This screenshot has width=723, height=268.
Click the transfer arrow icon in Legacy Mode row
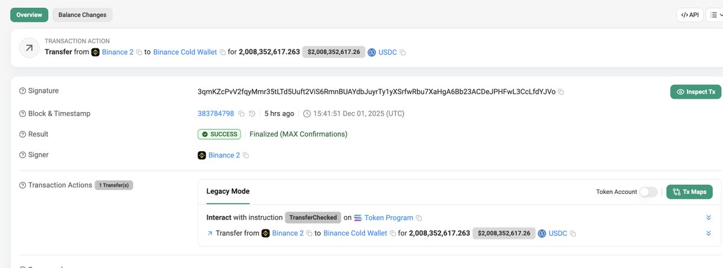pos(210,233)
